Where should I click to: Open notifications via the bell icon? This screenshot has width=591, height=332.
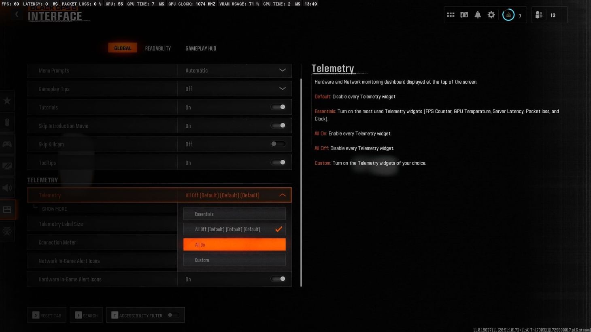tap(478, 15)
